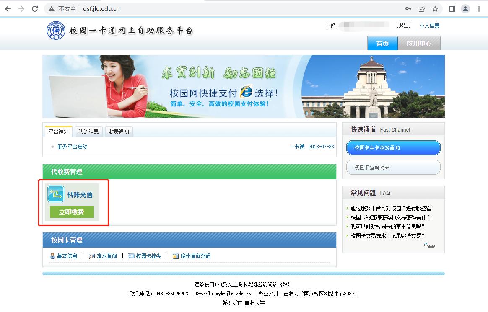The width and height of the screenshot is (488, 312).
Task: Toggle the browser side panel icon
Action: (x=452, y=9)
